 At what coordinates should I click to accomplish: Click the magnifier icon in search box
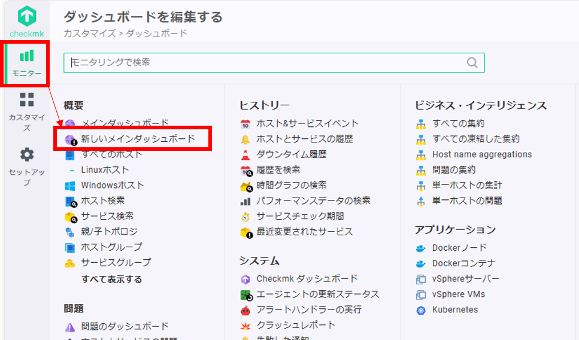tap(472, 63)
